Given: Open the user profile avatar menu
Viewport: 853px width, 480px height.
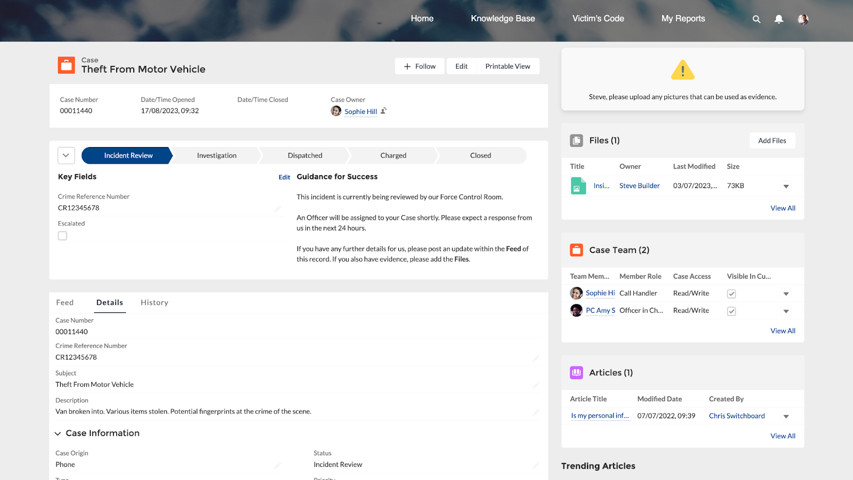Looking at the screenshot, I should 803,19.
